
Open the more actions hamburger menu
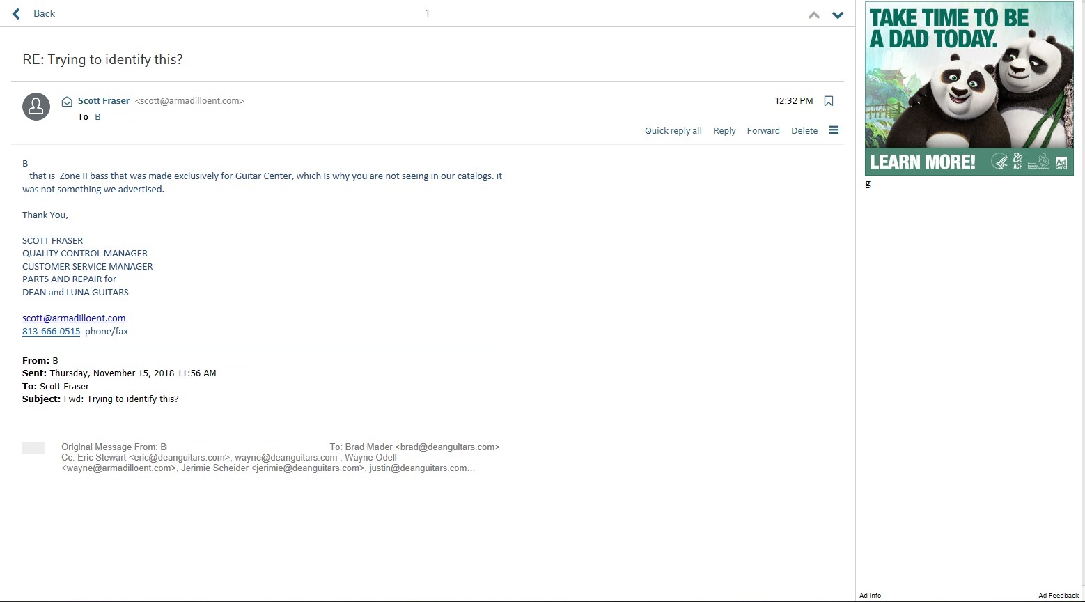point(834,130)
